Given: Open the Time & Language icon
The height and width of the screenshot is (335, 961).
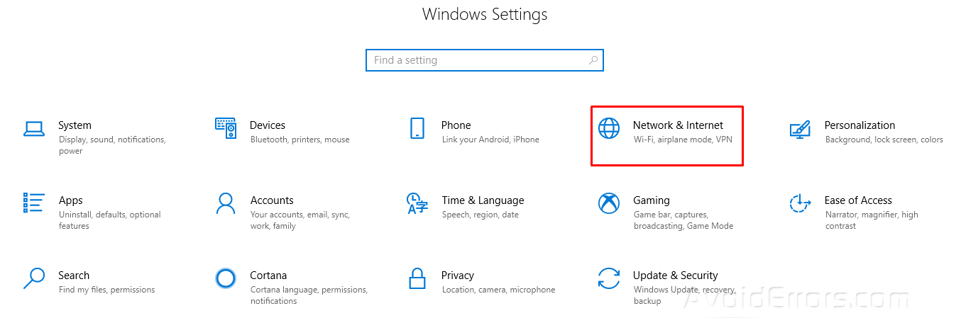Looking at the screenshot, I should (417, 203).
